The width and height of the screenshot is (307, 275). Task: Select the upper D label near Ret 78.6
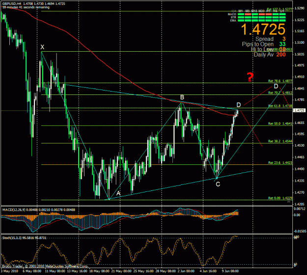click(x=276, y=86)
